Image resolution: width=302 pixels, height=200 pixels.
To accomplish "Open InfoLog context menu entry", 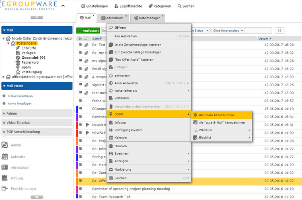I will (x=149, y=123).
